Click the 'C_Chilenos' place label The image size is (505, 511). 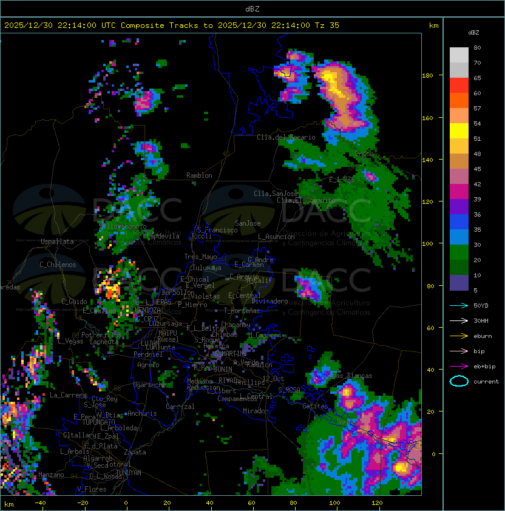(x=58, y=265)
